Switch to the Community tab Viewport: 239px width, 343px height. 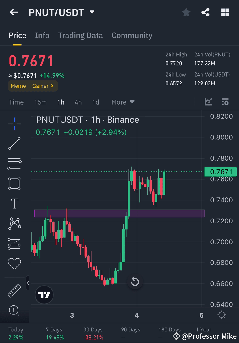(132, 35)
